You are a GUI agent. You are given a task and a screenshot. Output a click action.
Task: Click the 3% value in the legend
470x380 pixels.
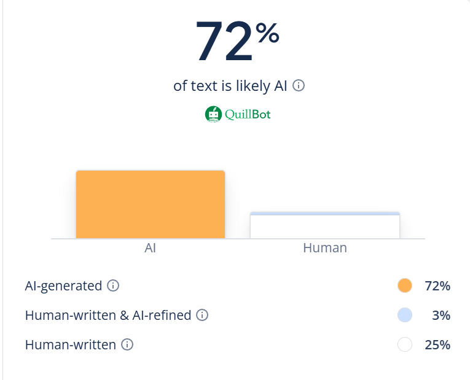point(441,315)
